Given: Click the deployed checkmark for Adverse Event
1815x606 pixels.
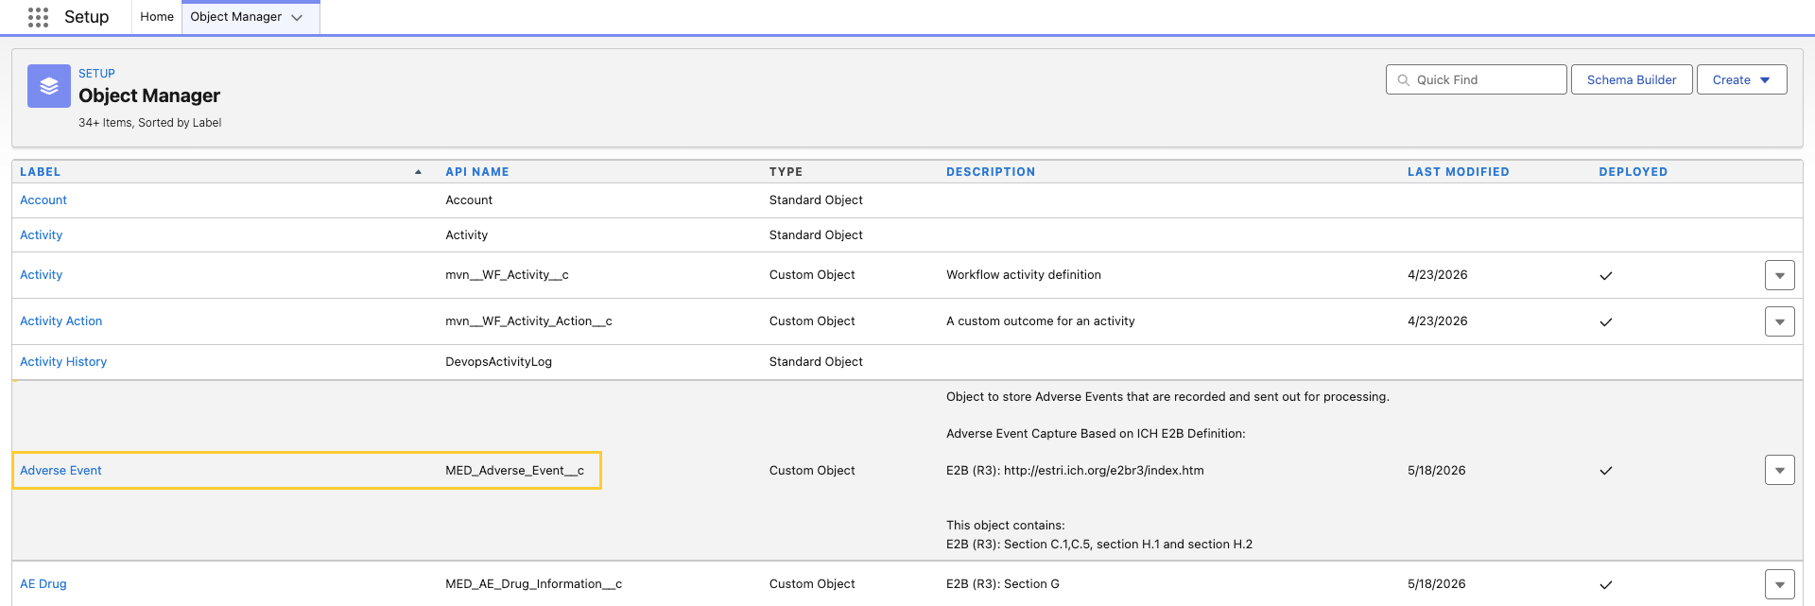Looking at the screenshot, I should coord(1605,471).
